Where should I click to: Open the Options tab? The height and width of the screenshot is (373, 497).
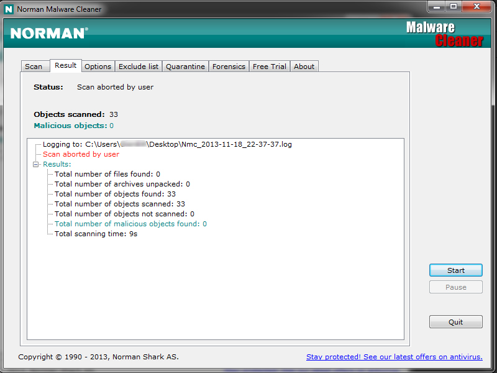click(98, 67)
